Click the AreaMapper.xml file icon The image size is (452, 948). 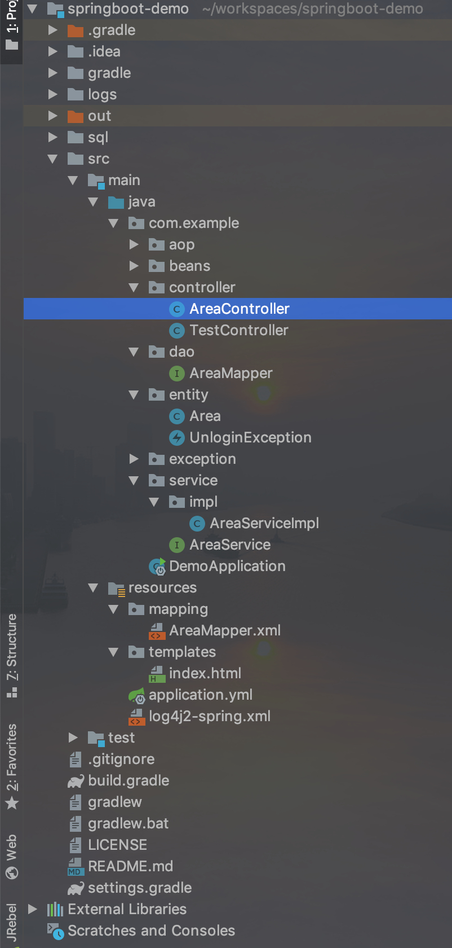(157, 631)
